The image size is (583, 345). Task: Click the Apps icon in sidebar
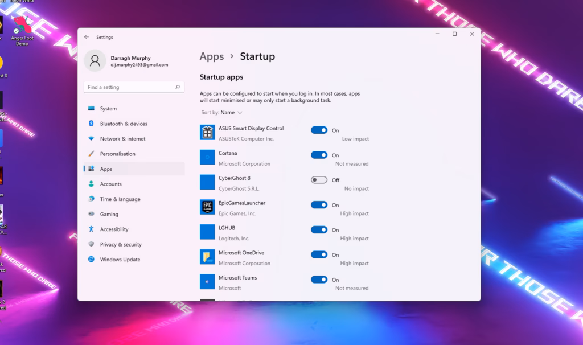click(91, 169)
